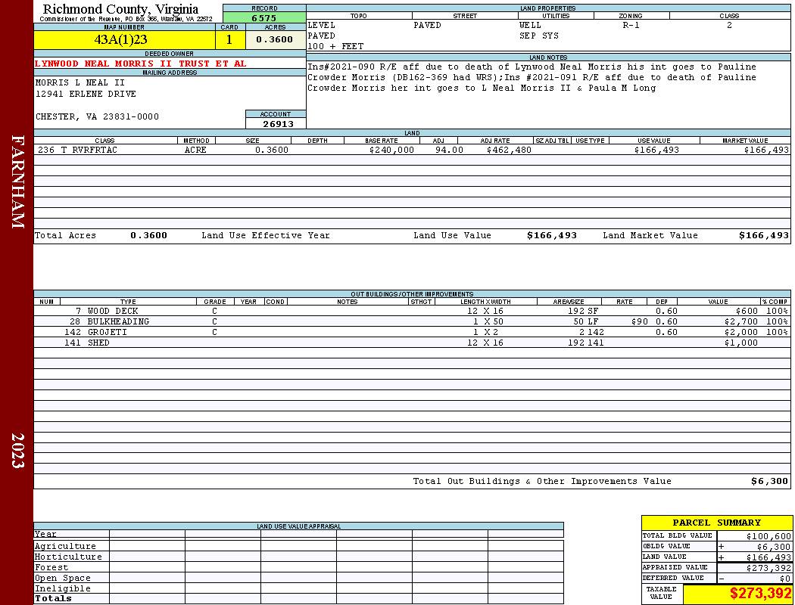The image size is (795, 605).
Task: Click appraised value $273,392
Action: pyautogui.click(x=768, y=569)
